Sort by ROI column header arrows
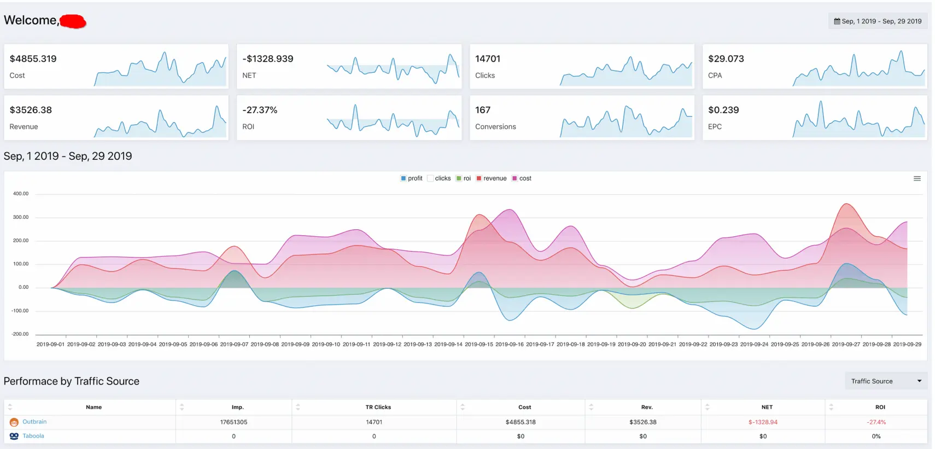The height and width of the screenshot is (449, 935). (831, 407)
